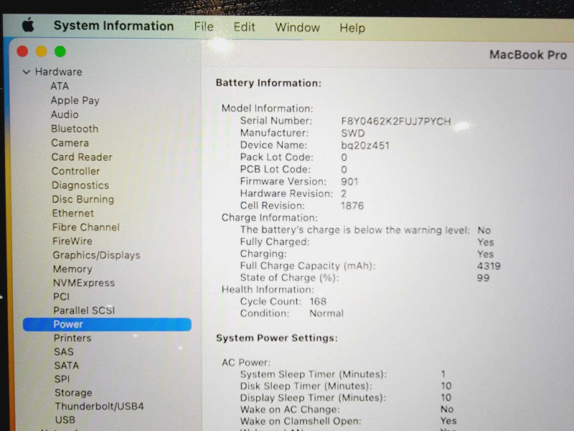Click the Wake on Clamshell Open label
Image resolution: width=574 pixels, height=431 pixels.
coord(301,421)
